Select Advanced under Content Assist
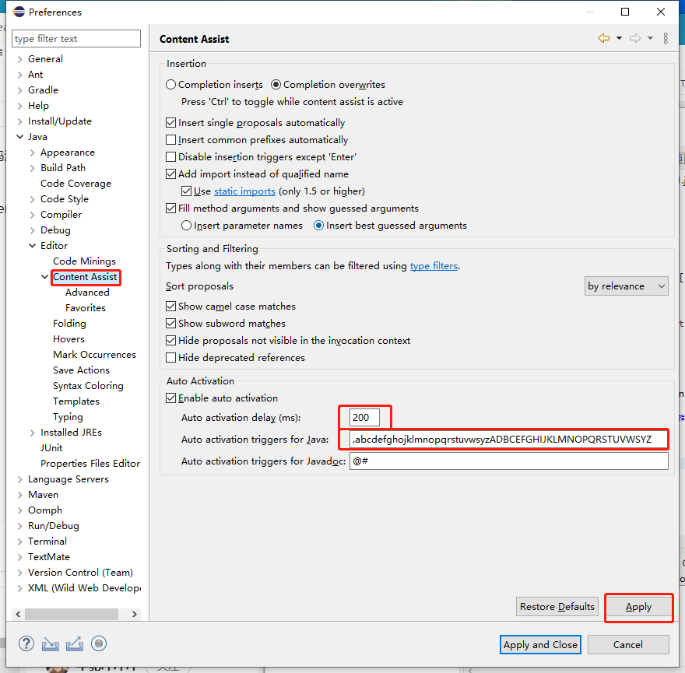Screen dimensions: 685x673 coord(87,293)
